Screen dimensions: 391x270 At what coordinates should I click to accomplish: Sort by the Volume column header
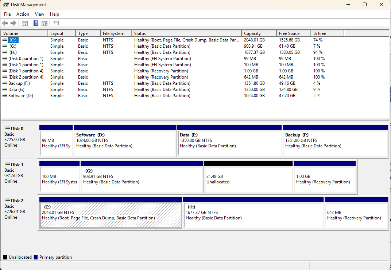24,33
